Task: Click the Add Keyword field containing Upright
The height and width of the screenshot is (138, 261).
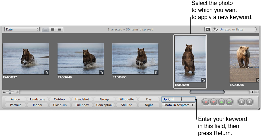Action: 179,99
